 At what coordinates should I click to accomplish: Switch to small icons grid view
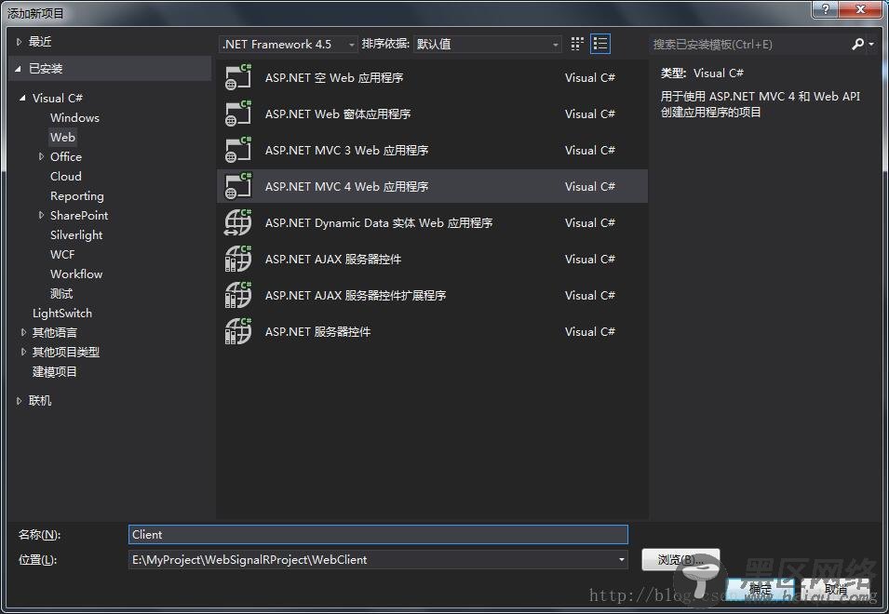coord(577,44)
